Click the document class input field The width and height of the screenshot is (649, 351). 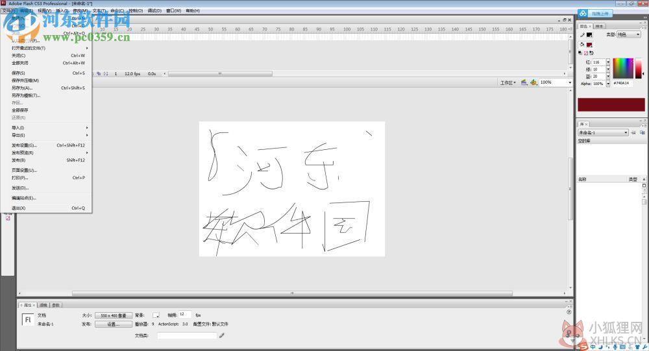(x=187, y=335)
